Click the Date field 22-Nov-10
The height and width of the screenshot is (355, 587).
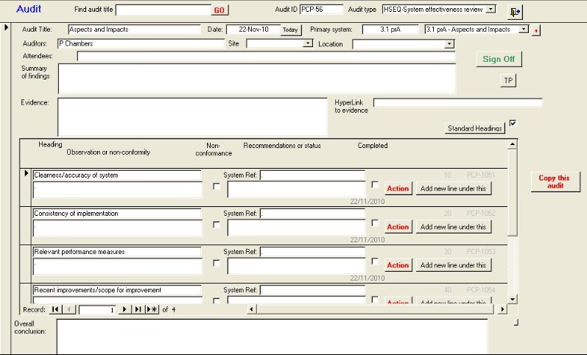click(x=253, y=29)
